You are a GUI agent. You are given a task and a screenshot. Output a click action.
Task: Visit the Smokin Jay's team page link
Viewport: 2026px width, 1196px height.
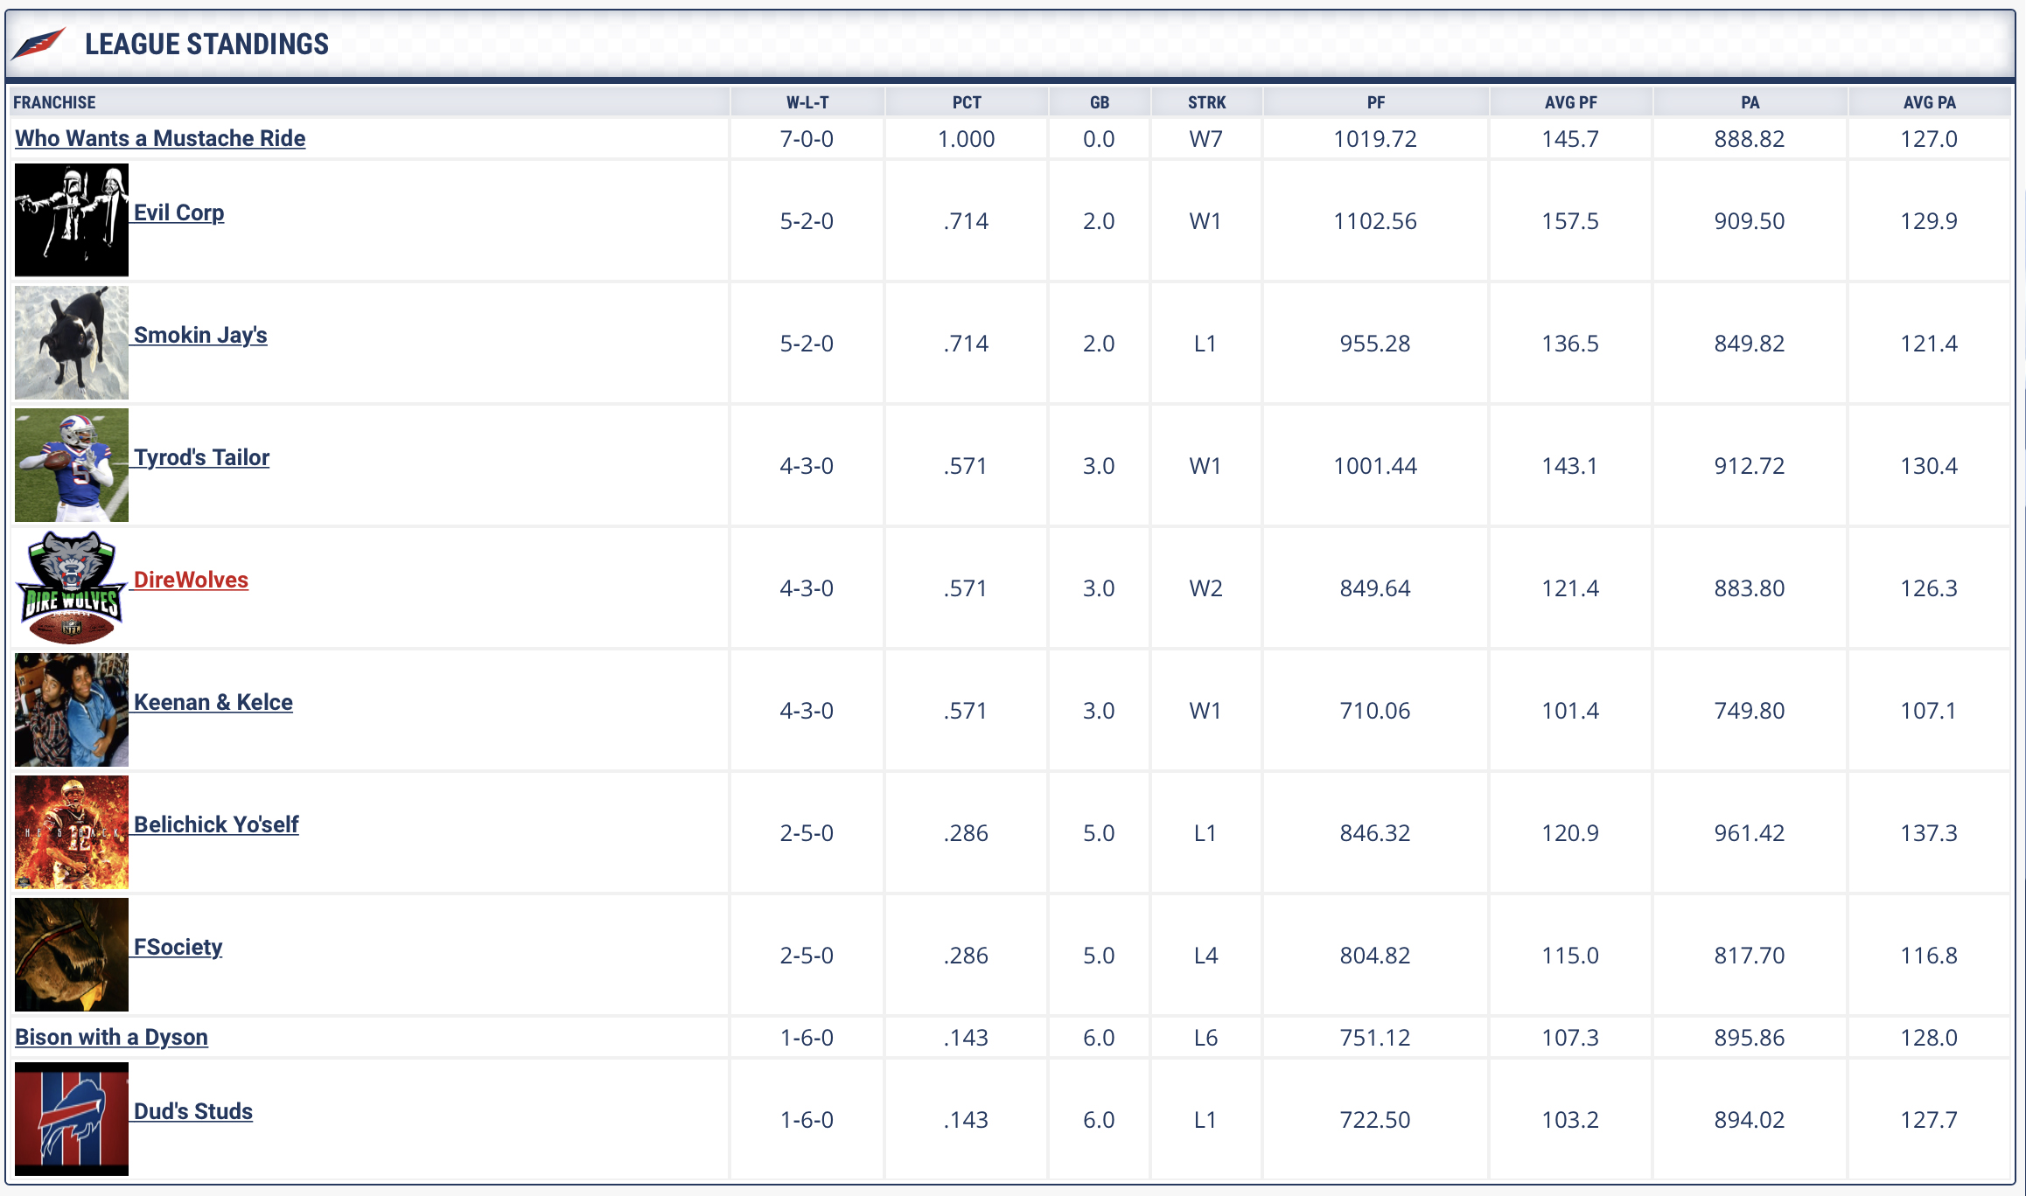click(x=200, y=335)
